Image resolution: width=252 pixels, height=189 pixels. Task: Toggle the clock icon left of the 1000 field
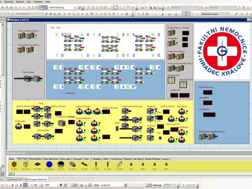pos(41,185)
